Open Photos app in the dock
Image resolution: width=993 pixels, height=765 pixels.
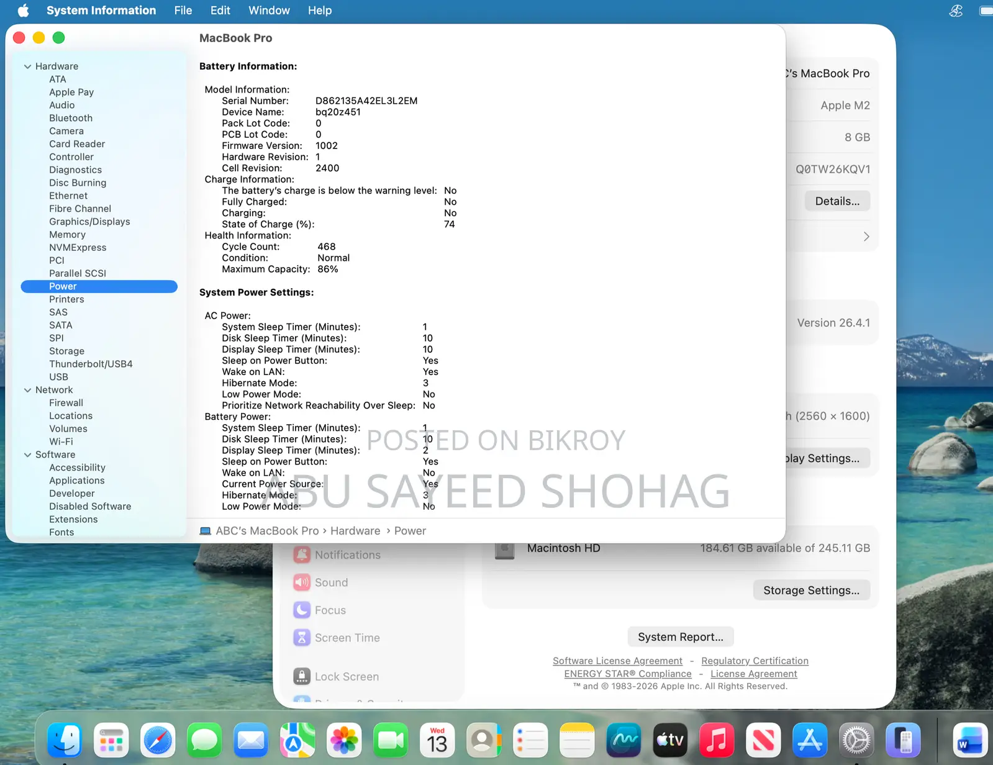[344, 740]
